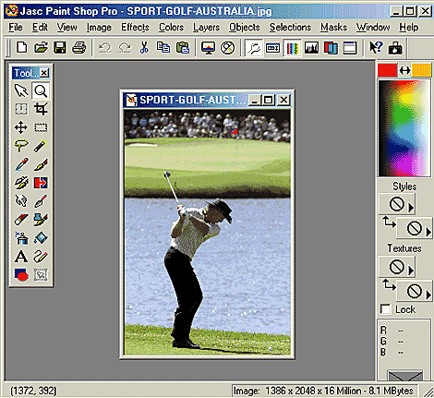Select the Crop tool
Screen dimensions: 434x398
(41, 109)
